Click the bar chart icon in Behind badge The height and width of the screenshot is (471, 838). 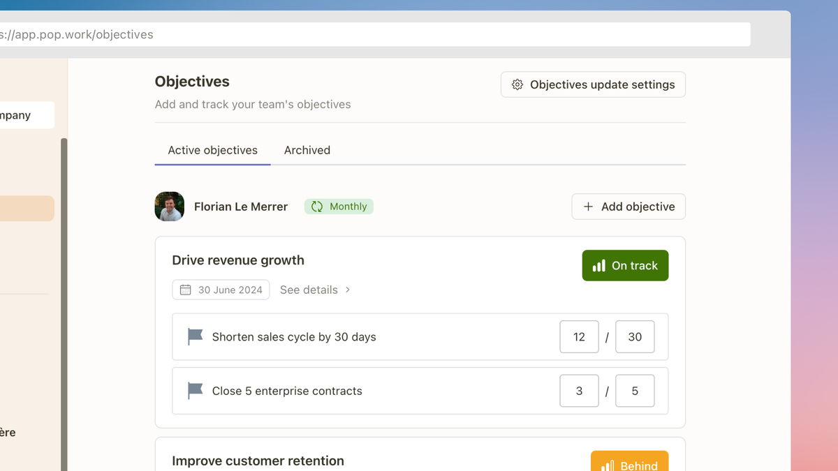606,464
